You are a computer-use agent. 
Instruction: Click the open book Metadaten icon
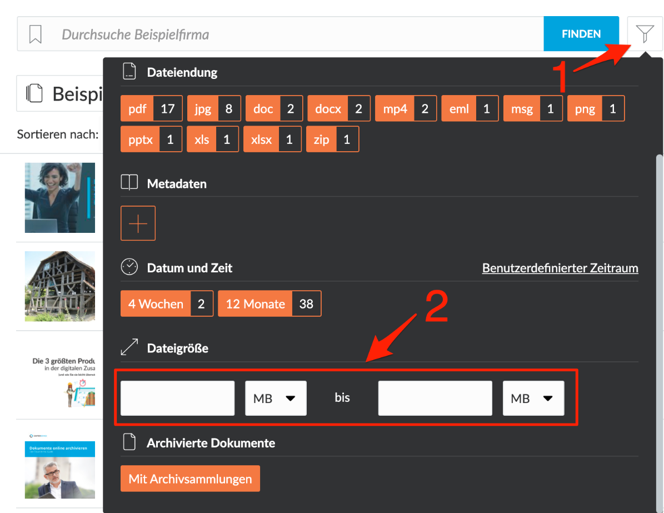point(129,182)
